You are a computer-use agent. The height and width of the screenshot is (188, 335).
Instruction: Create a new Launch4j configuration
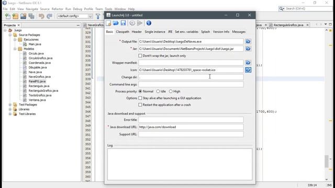(x=108, y=23)
